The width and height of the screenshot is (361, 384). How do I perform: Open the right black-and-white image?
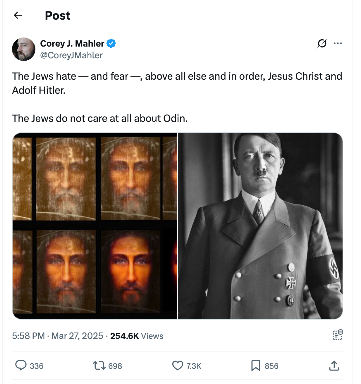(260, 226)
